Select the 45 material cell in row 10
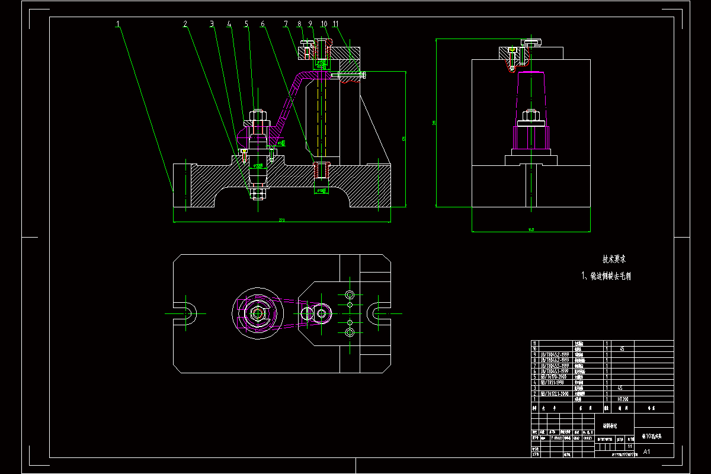 click(x=622, y=349)
